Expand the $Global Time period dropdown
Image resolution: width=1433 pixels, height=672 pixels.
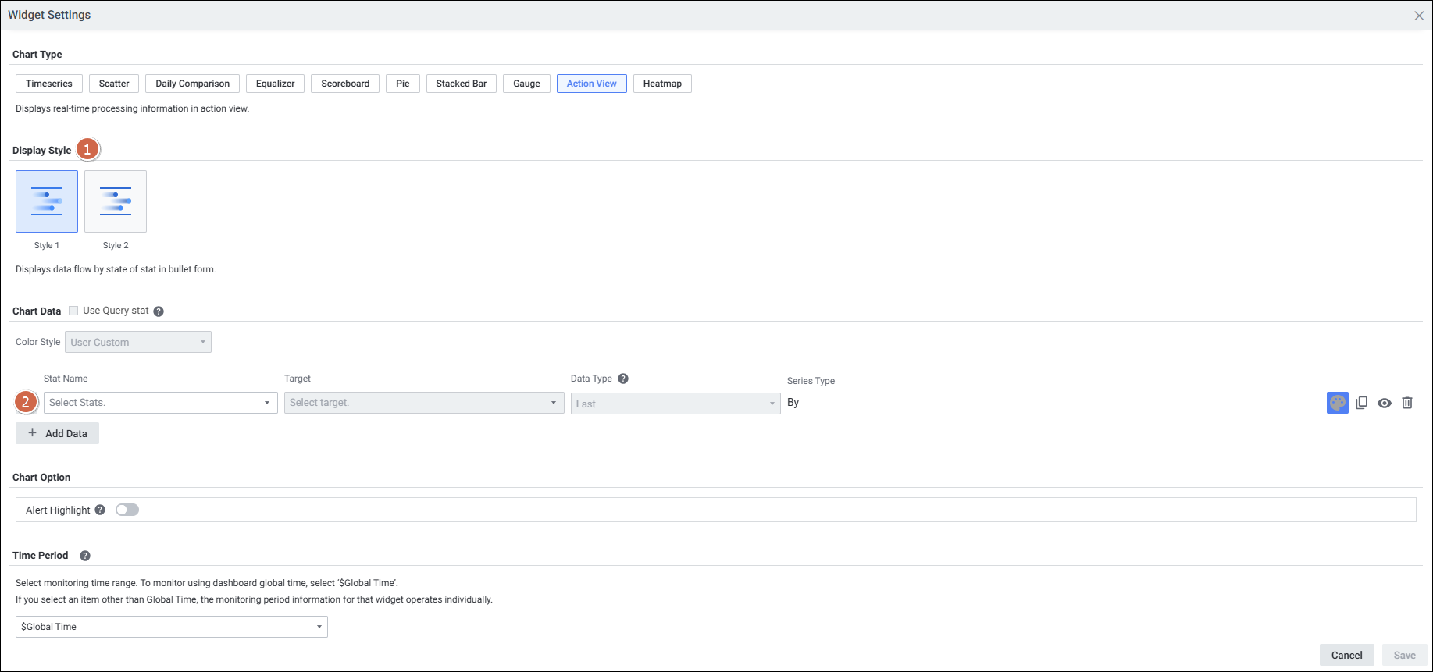click(x=171, y=627)
